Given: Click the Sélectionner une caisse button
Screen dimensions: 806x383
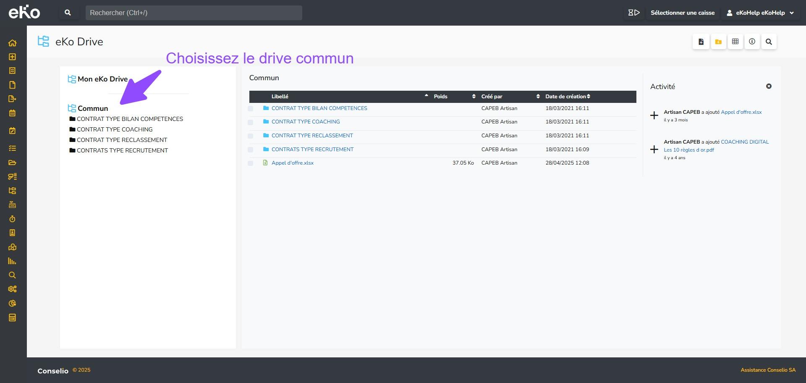Looking at the screenshot, I should pos(682,13).
